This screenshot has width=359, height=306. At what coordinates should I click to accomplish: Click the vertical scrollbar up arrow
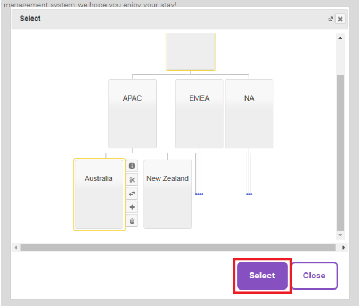[340, 38]
